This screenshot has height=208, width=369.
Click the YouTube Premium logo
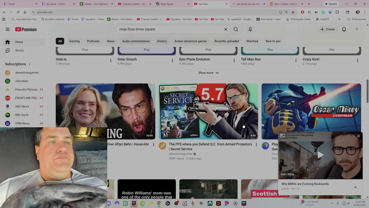click(26, 29)
